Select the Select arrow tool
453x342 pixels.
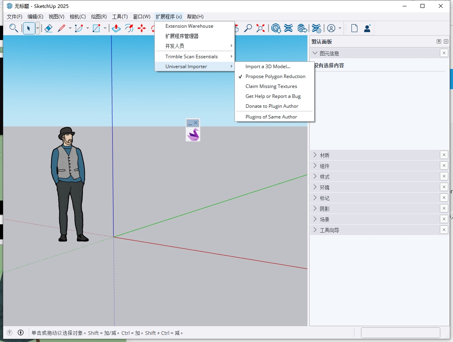click(29, 28)
